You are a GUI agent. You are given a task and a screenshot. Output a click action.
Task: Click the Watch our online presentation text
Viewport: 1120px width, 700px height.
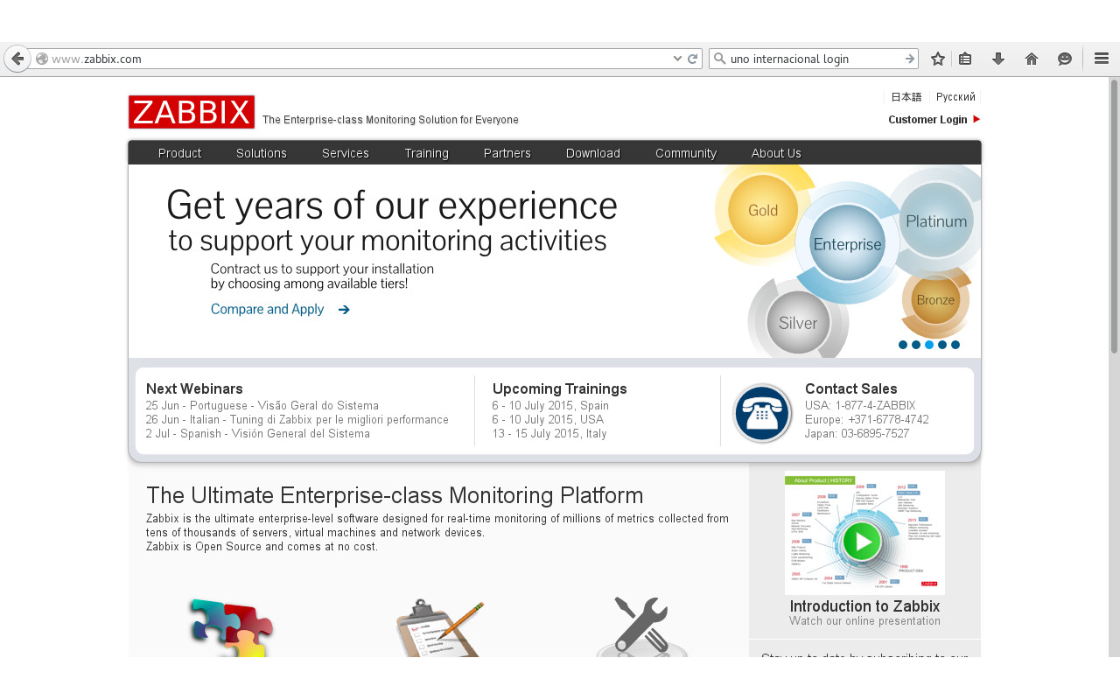pos(864,621)
